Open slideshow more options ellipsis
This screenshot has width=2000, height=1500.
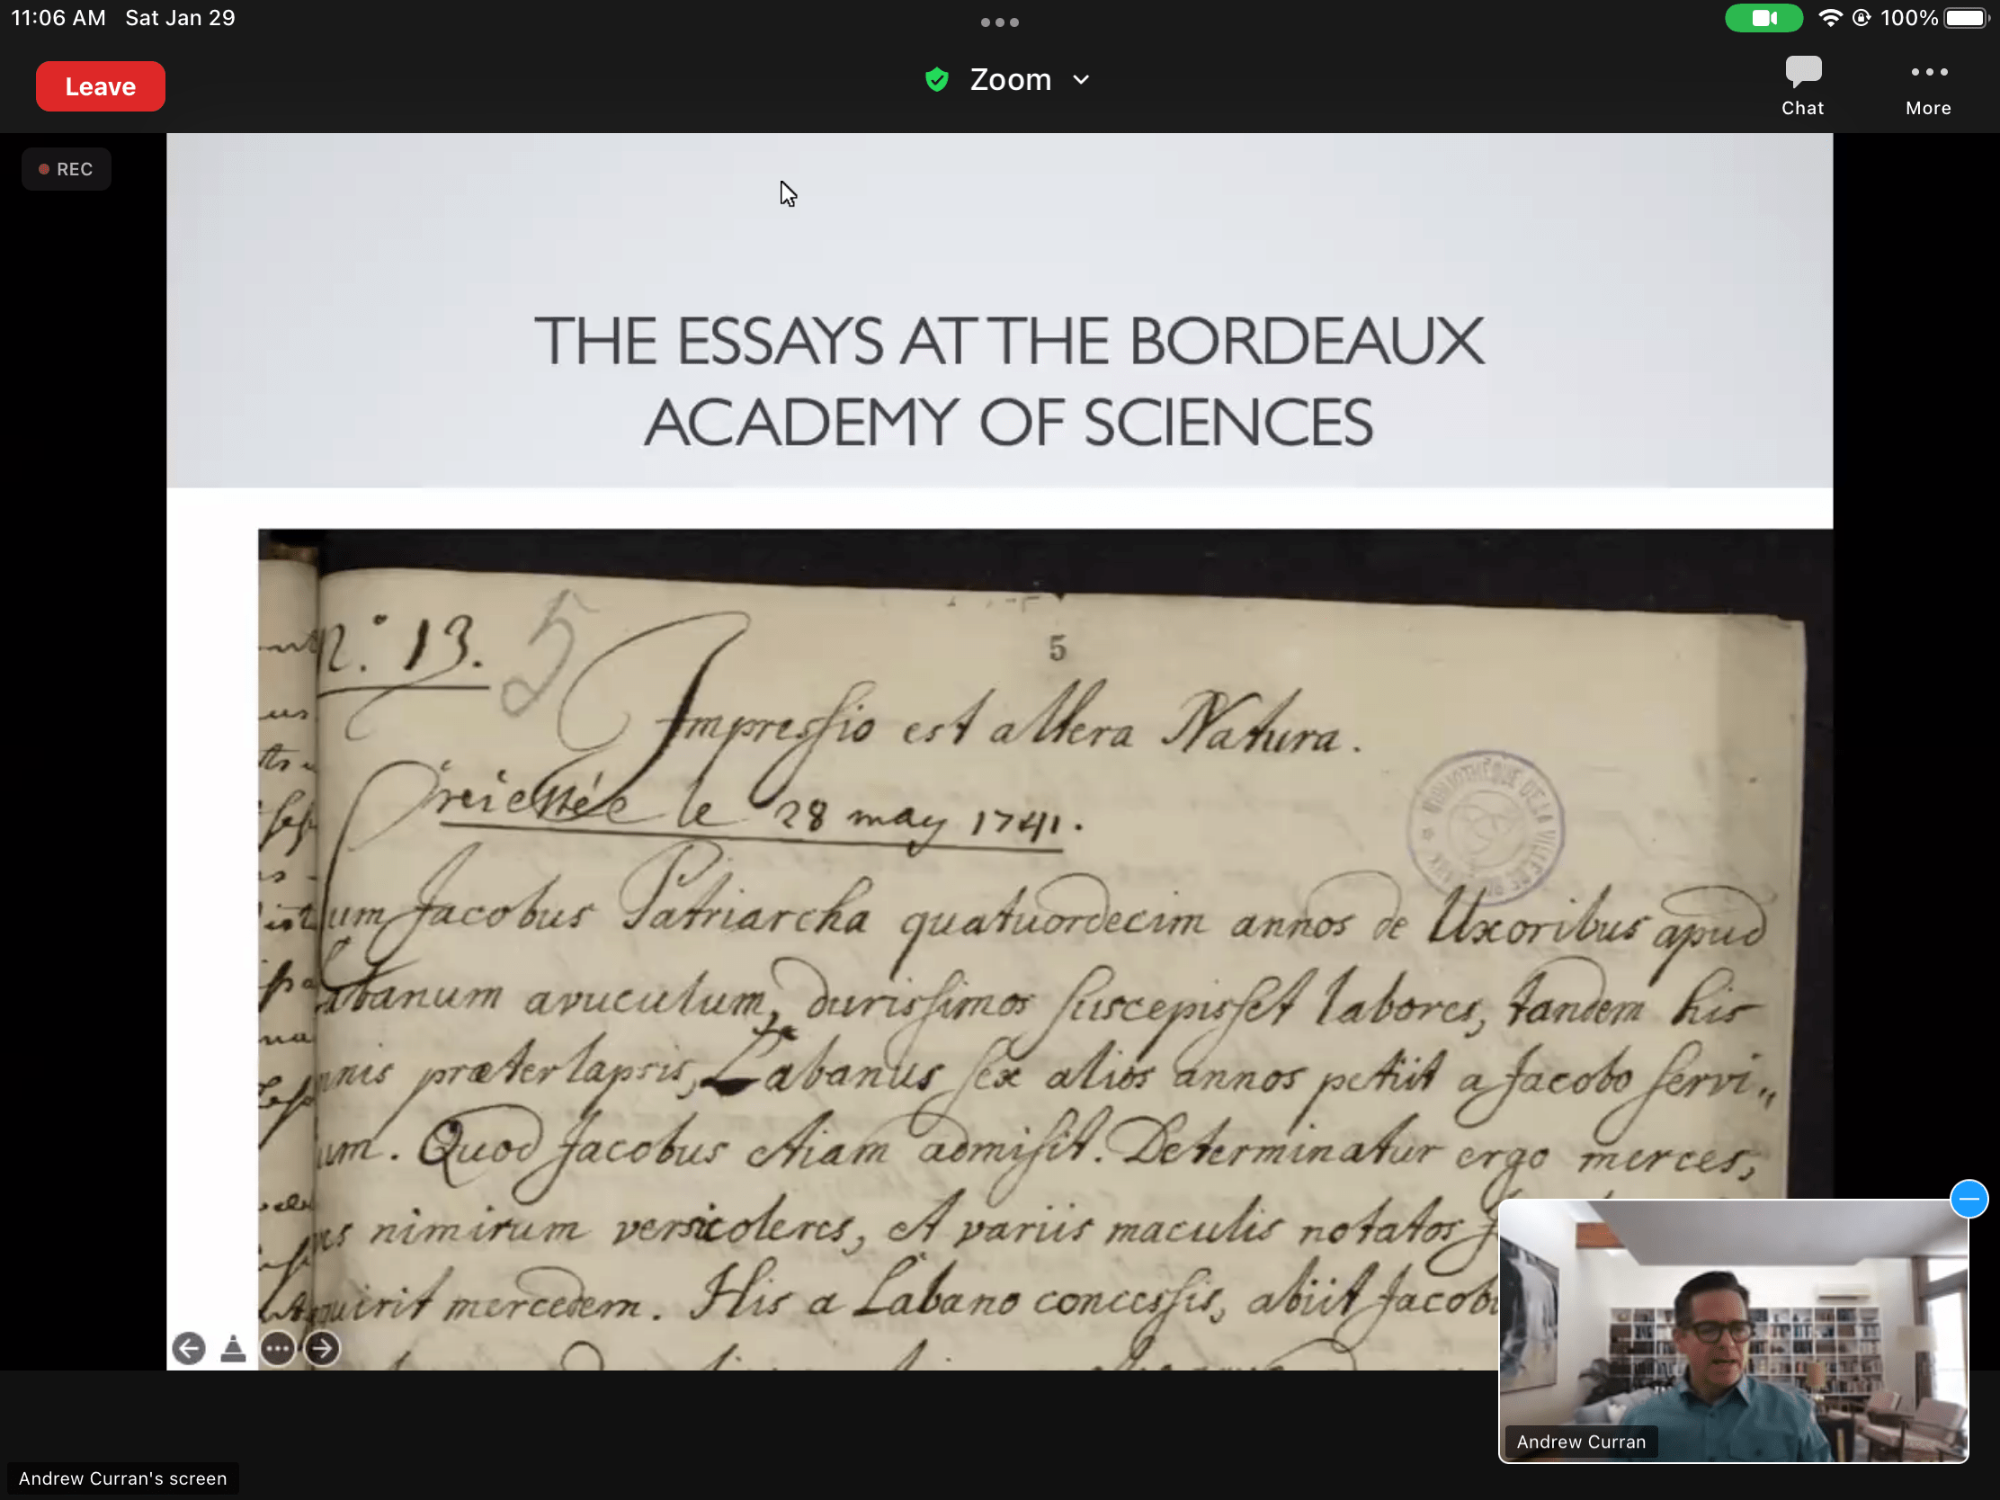[x=278, y=1348]
